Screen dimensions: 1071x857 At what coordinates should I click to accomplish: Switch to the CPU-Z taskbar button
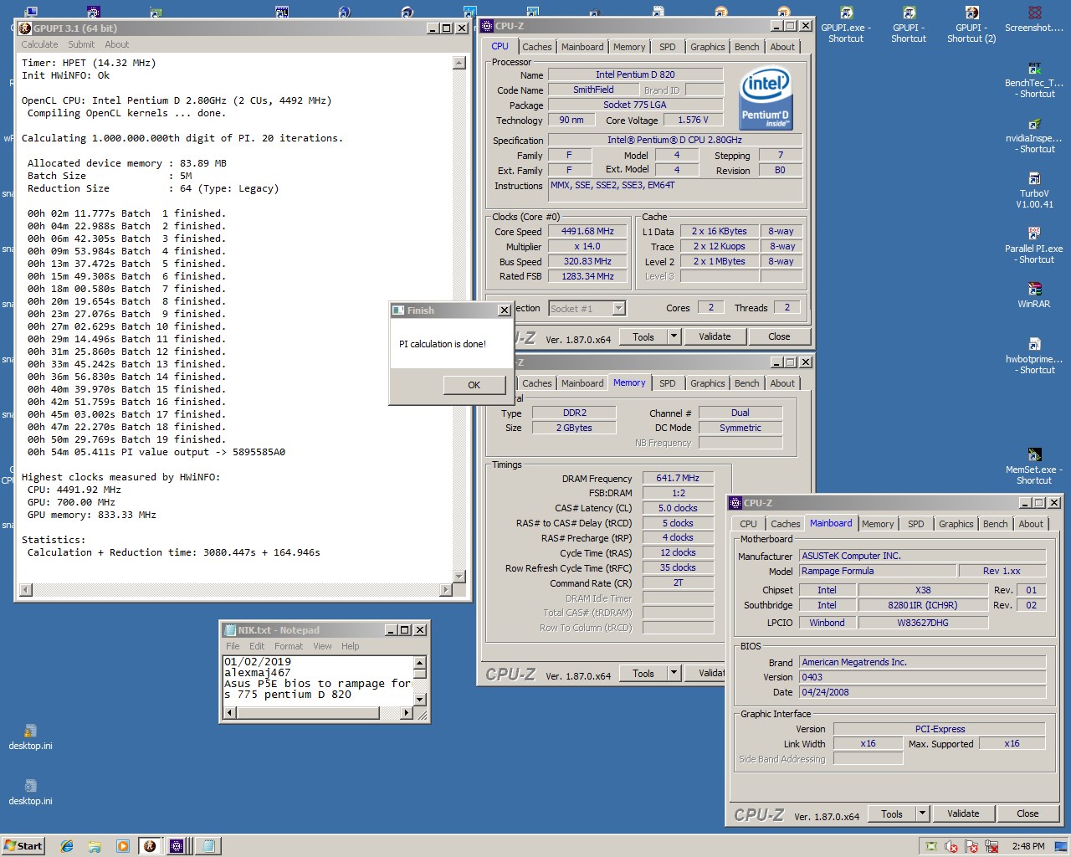pyautogui.click(x=177, y=846)
